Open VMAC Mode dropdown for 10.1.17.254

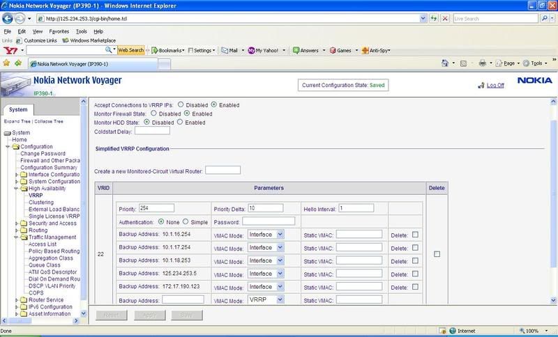click(266, 247)
